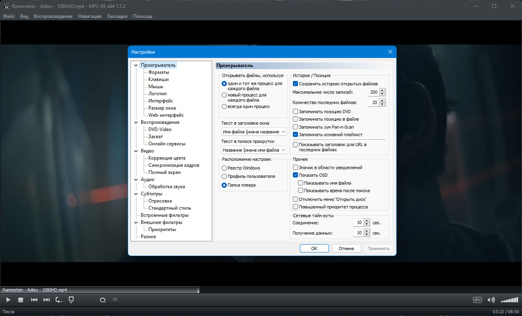522x316 pixels.
Task: Collapse the Воспроизведение tree node
Action: pyautogui.click(x=136, y=122)
